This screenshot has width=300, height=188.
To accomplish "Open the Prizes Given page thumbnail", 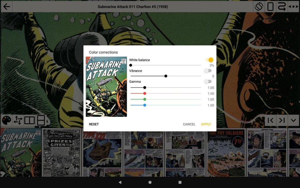I will point(61,152).
